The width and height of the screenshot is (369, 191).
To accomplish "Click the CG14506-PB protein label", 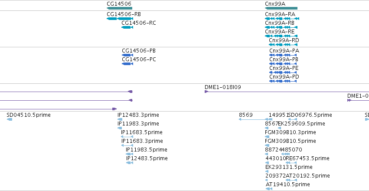I will (139, 51).
